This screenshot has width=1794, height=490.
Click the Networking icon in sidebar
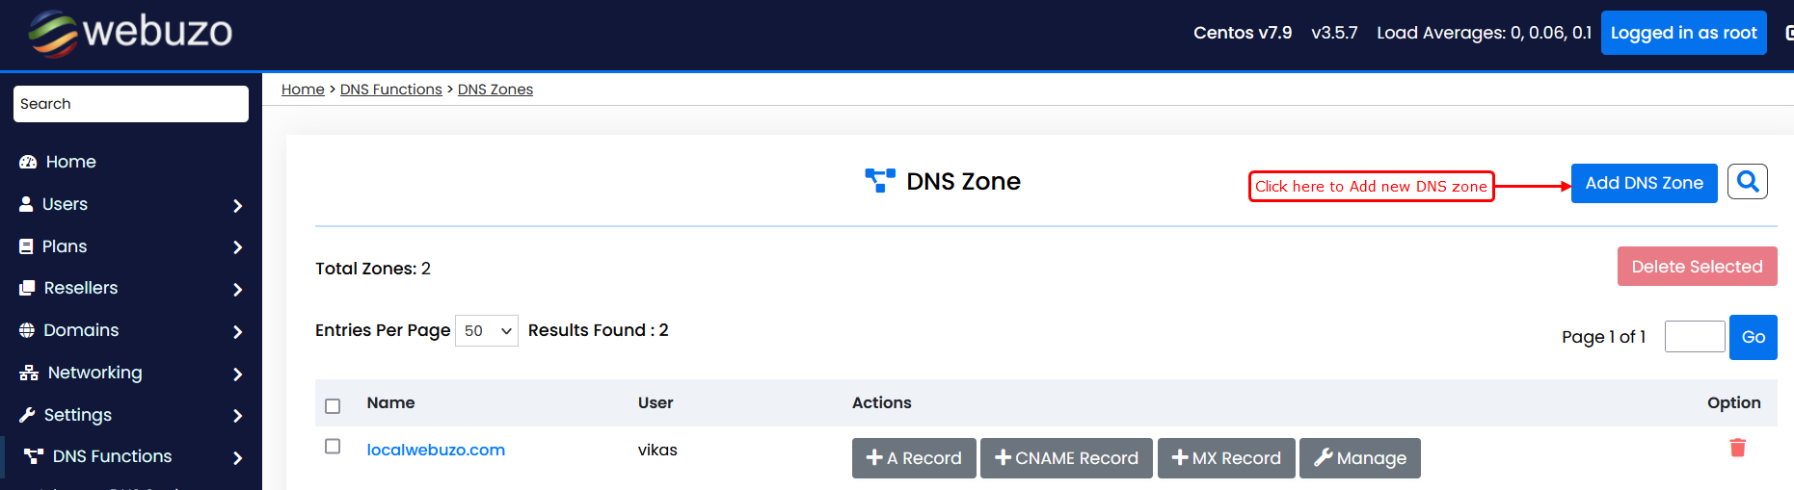point(29,373)
